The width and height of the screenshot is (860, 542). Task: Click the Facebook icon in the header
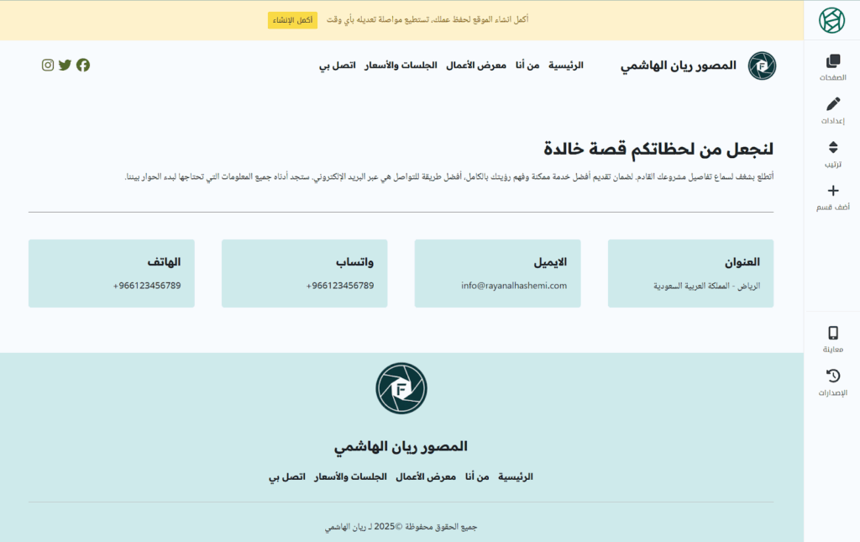click(x=83, y=66)
